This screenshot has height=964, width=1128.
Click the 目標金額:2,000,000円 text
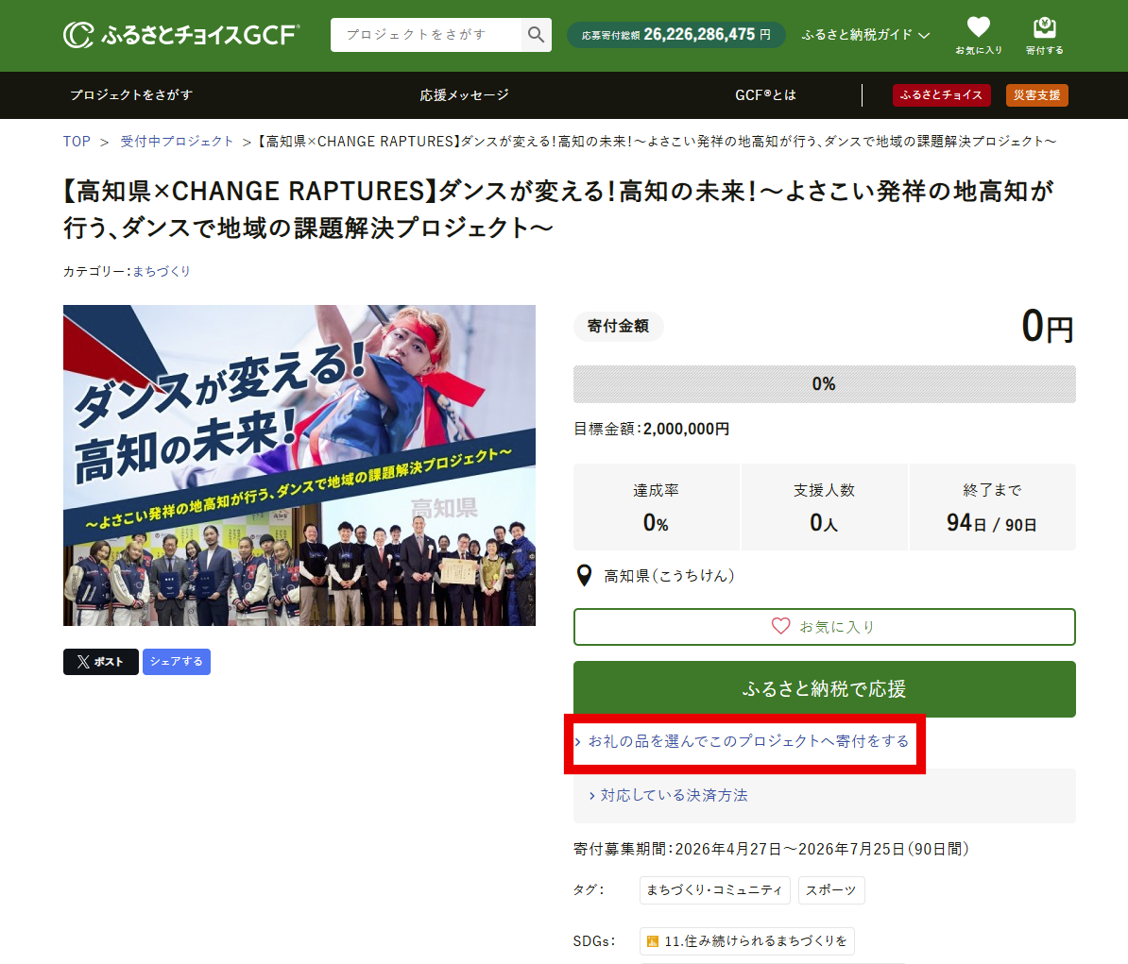651,430
